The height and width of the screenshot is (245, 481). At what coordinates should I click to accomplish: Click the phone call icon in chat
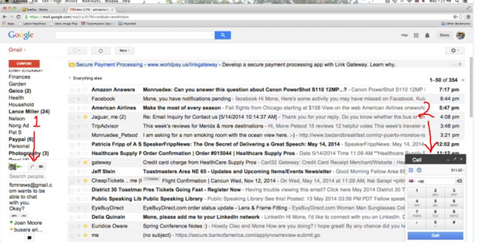pyautogui.click(x=32, y=166)
